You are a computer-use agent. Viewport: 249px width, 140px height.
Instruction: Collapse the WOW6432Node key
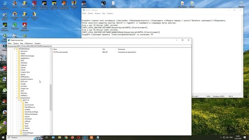pyautogui.click(x=15, y=49)
